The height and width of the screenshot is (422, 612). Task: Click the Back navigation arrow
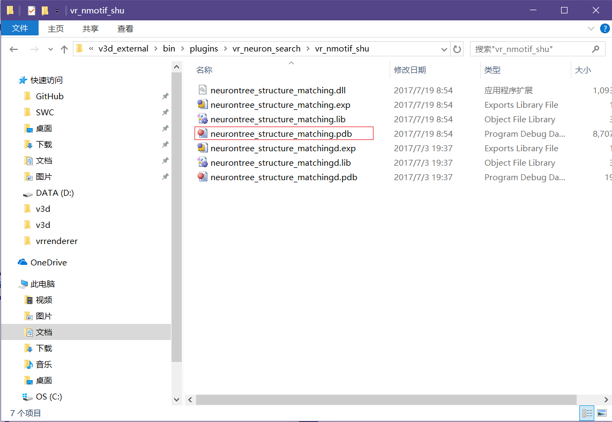coord(14,49)
